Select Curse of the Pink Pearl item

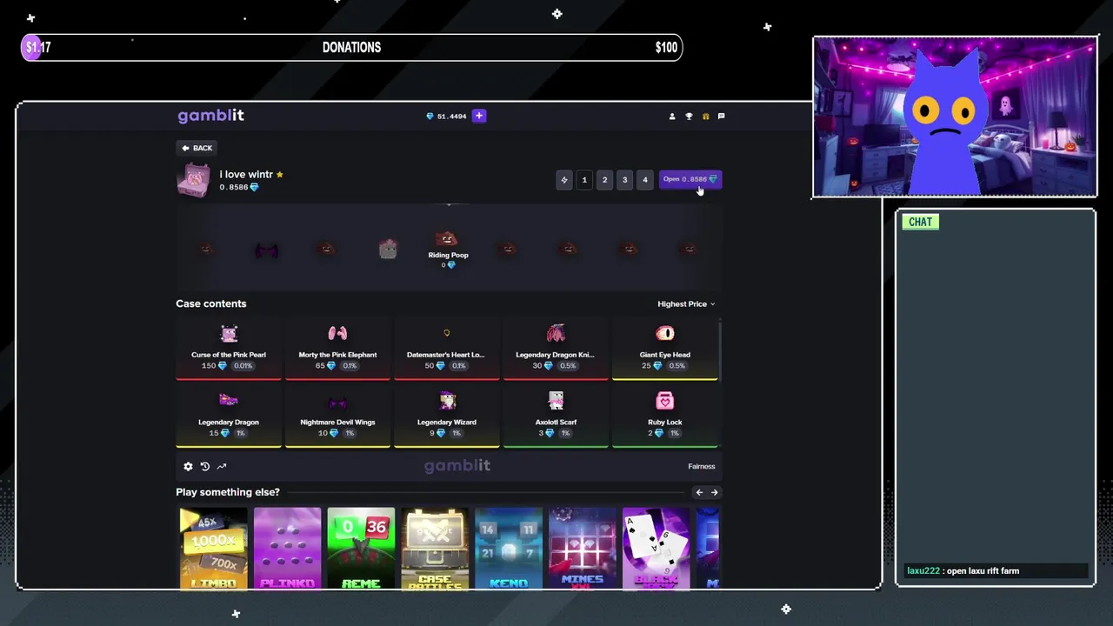229,349
